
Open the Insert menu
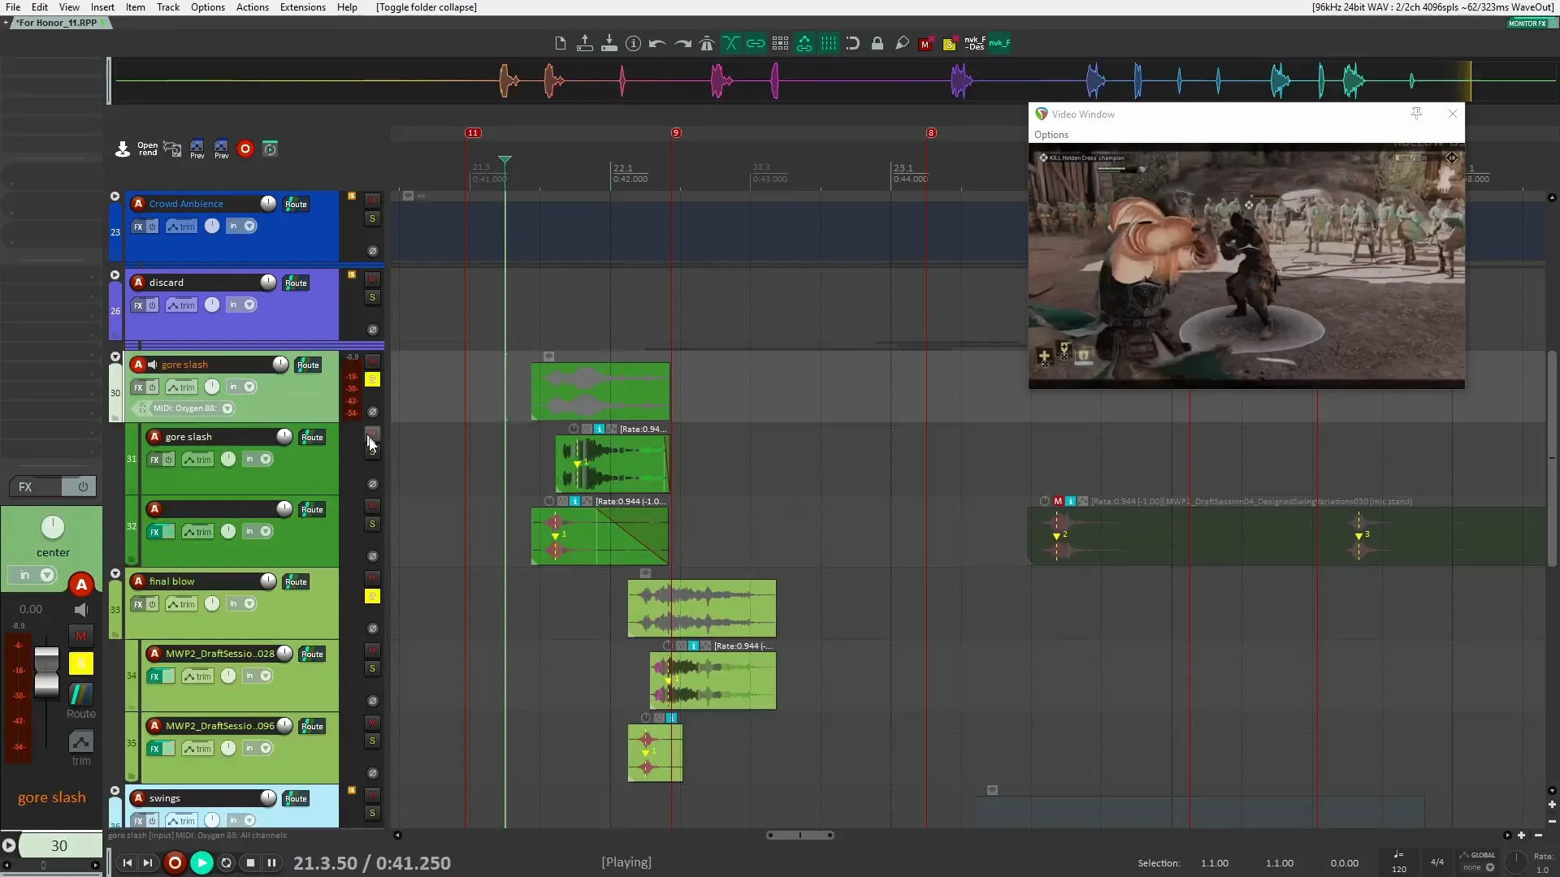pos(102,7)
